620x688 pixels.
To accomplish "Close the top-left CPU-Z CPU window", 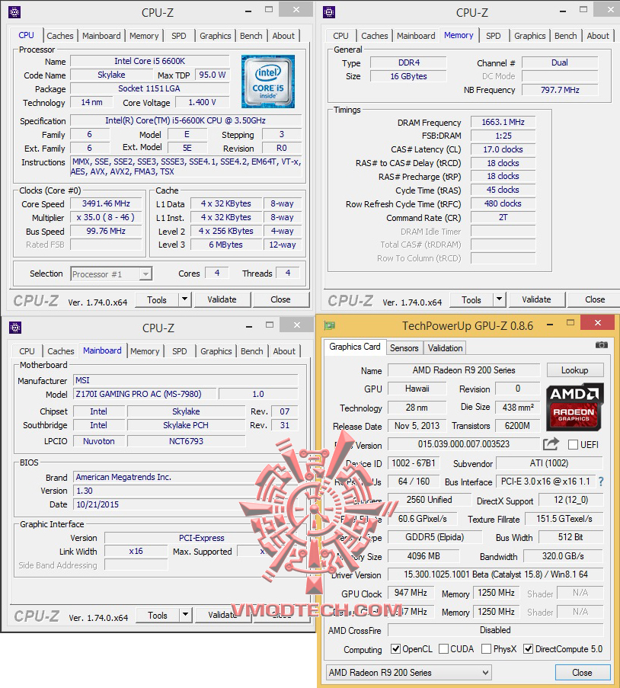I will tap(296, 9).
